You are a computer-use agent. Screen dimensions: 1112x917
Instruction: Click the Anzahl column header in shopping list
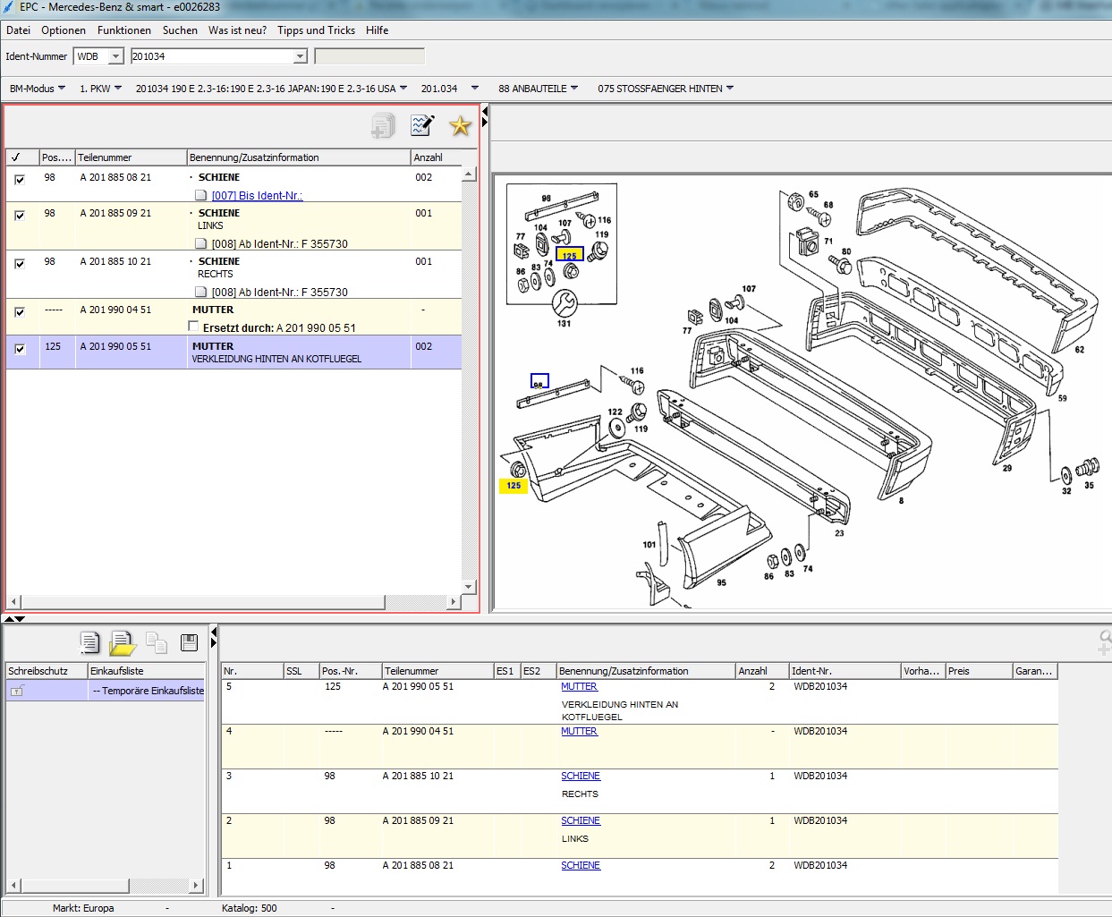point(761,671)
